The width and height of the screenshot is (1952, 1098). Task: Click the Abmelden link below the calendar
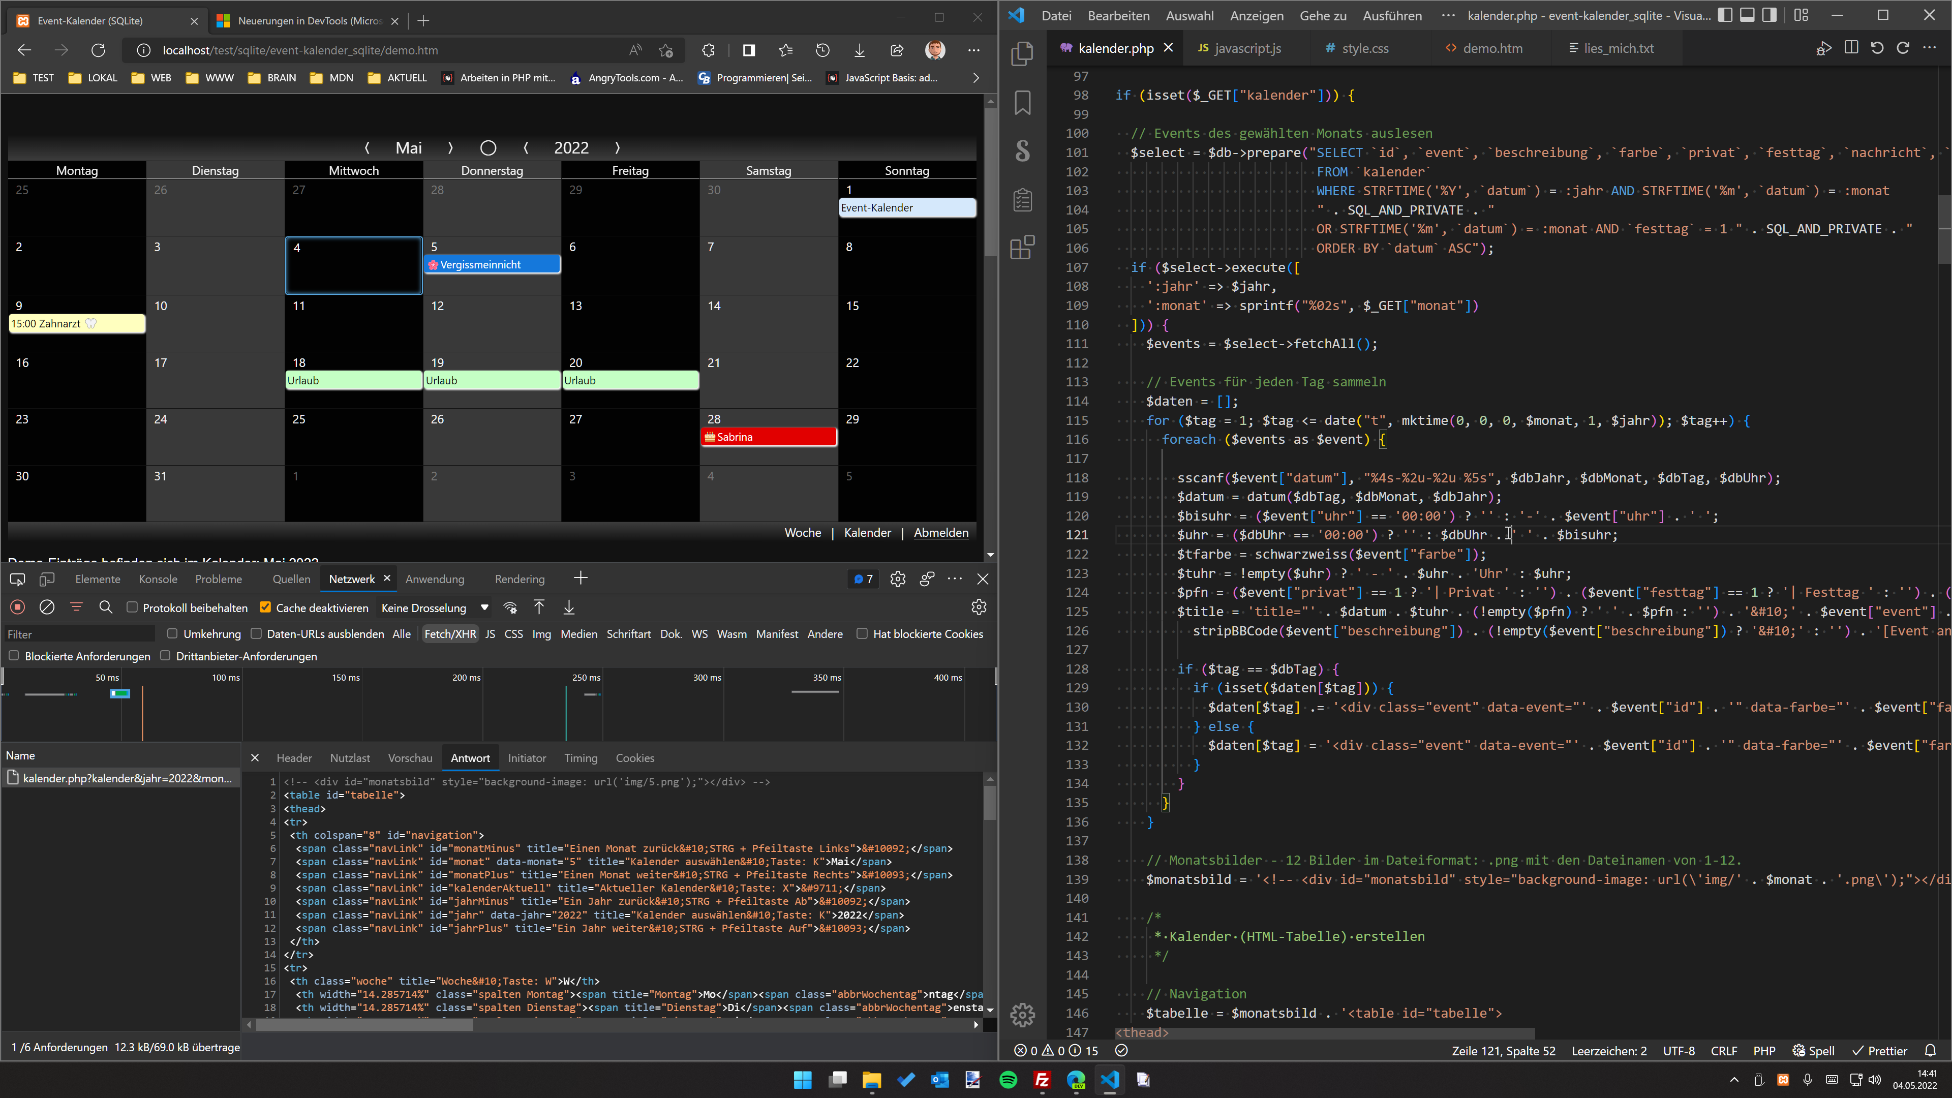tap(940, 533)
